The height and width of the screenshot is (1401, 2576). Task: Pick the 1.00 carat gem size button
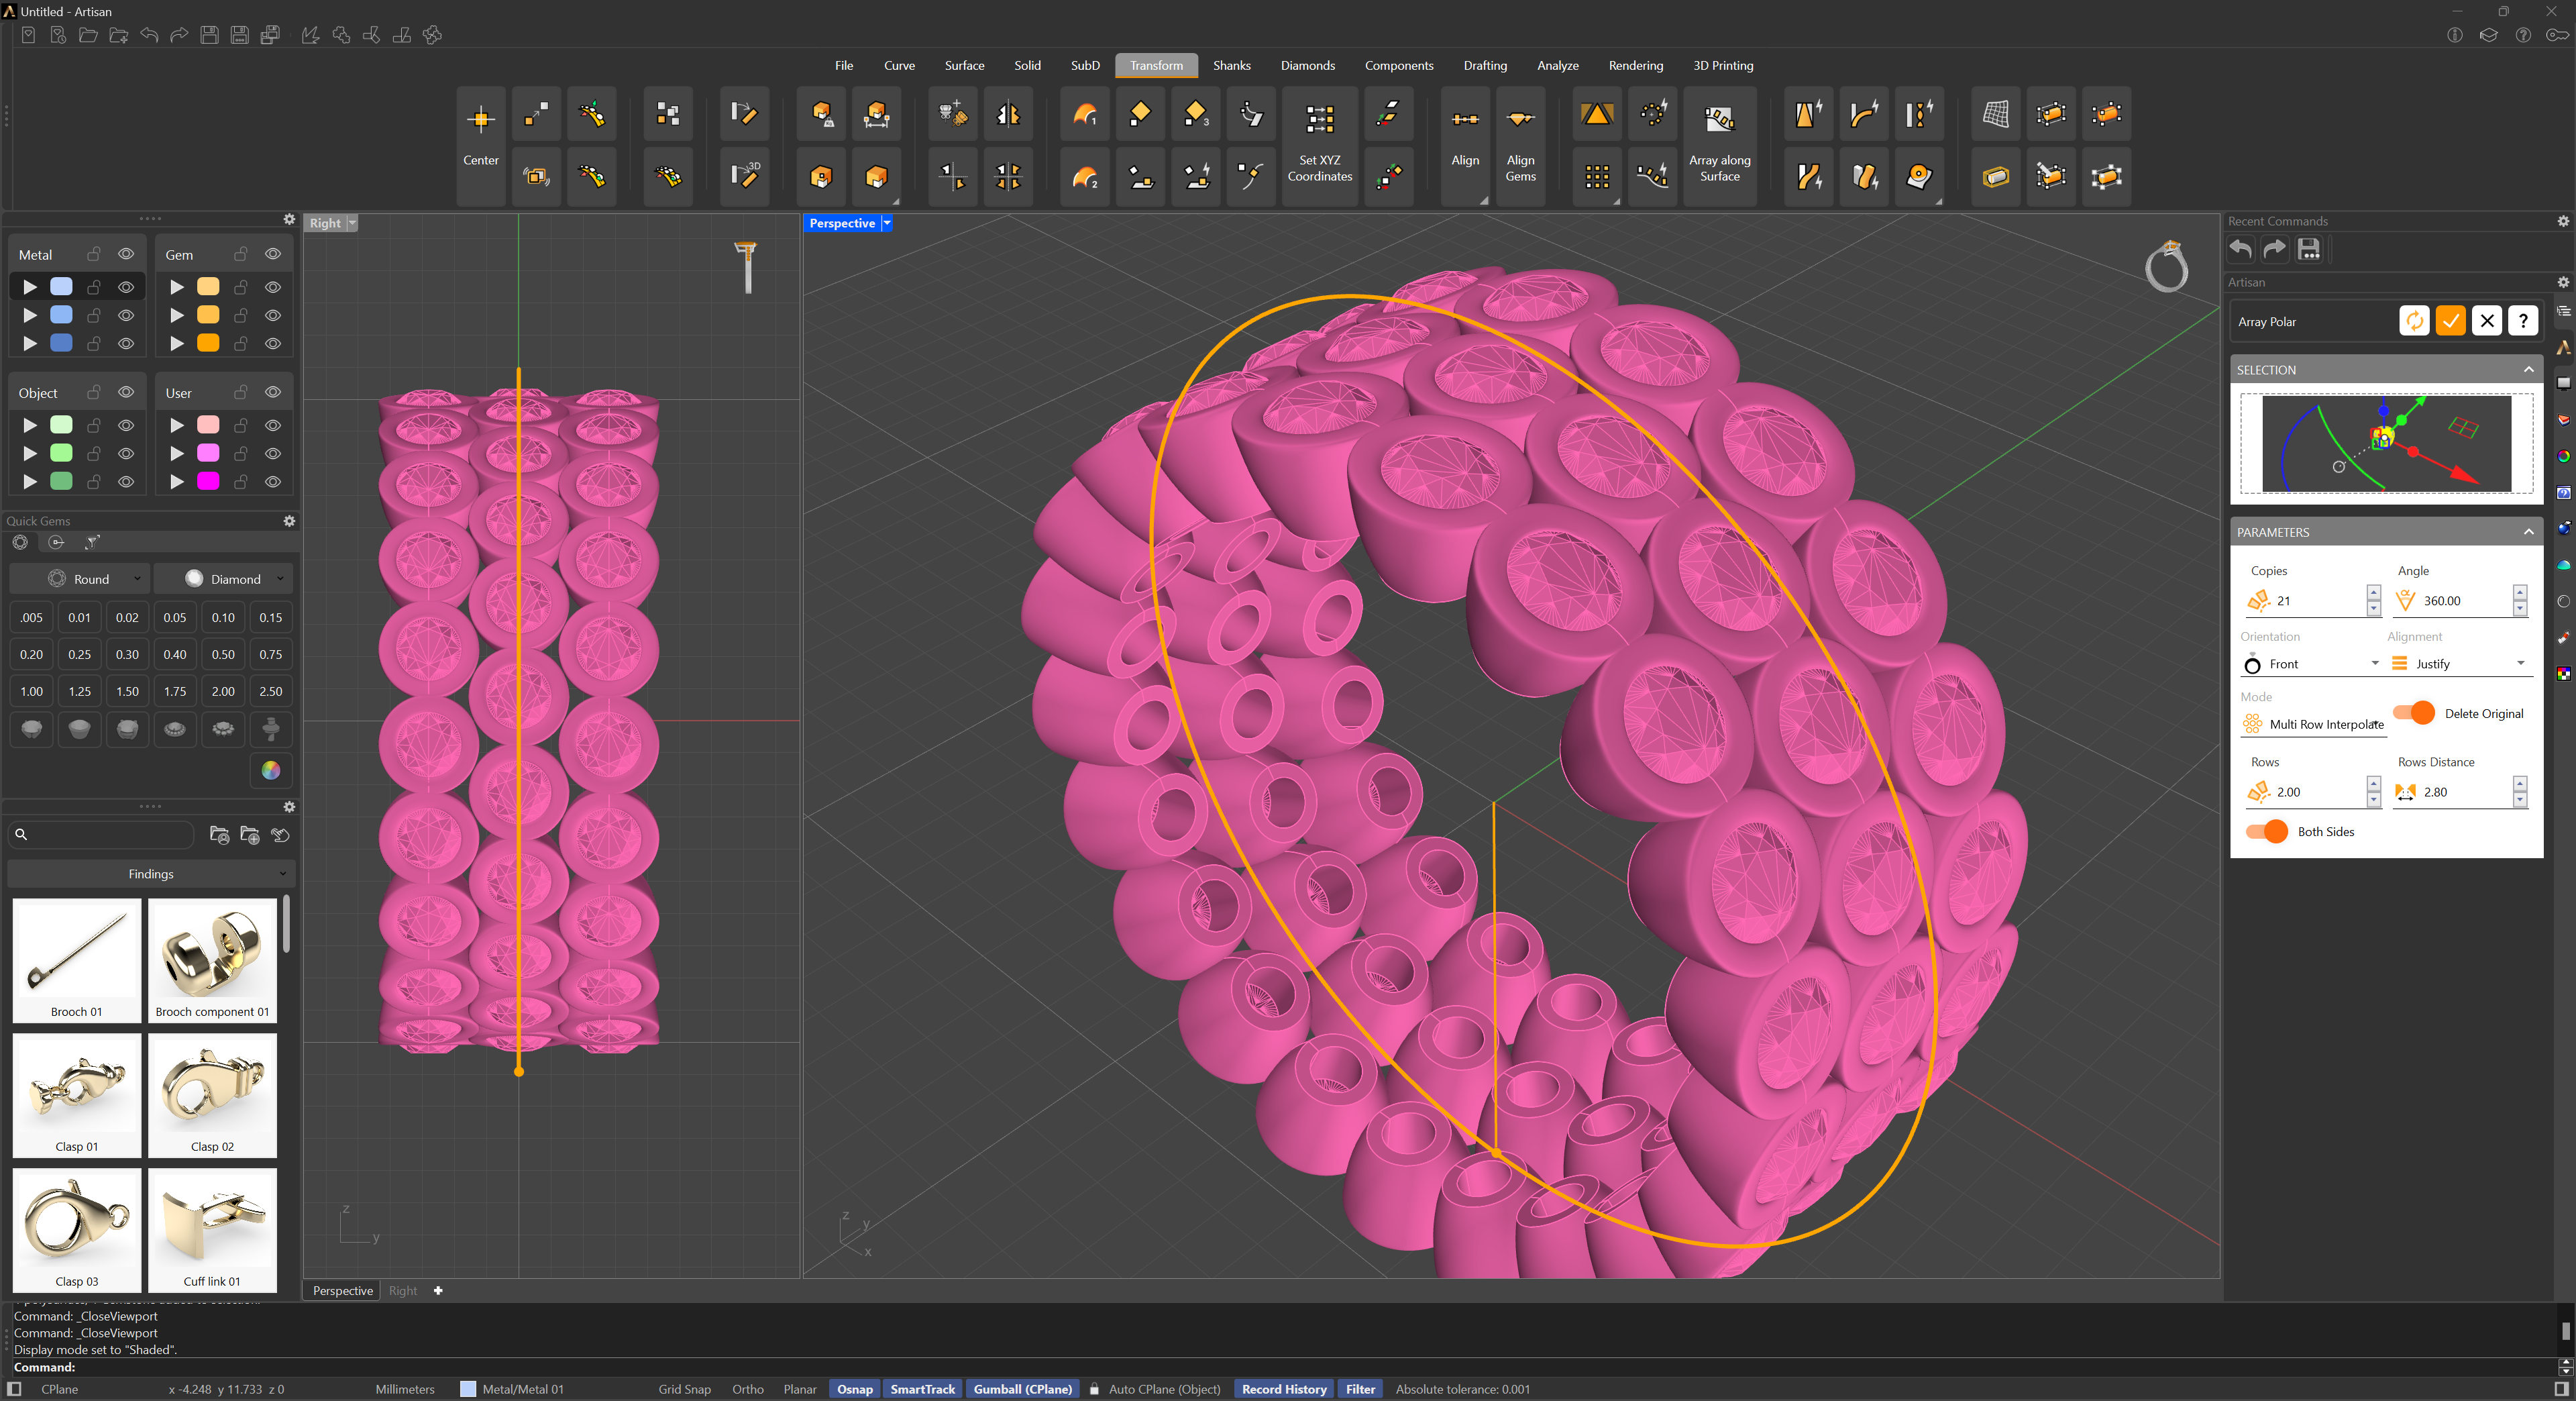[x=32, y=691]
